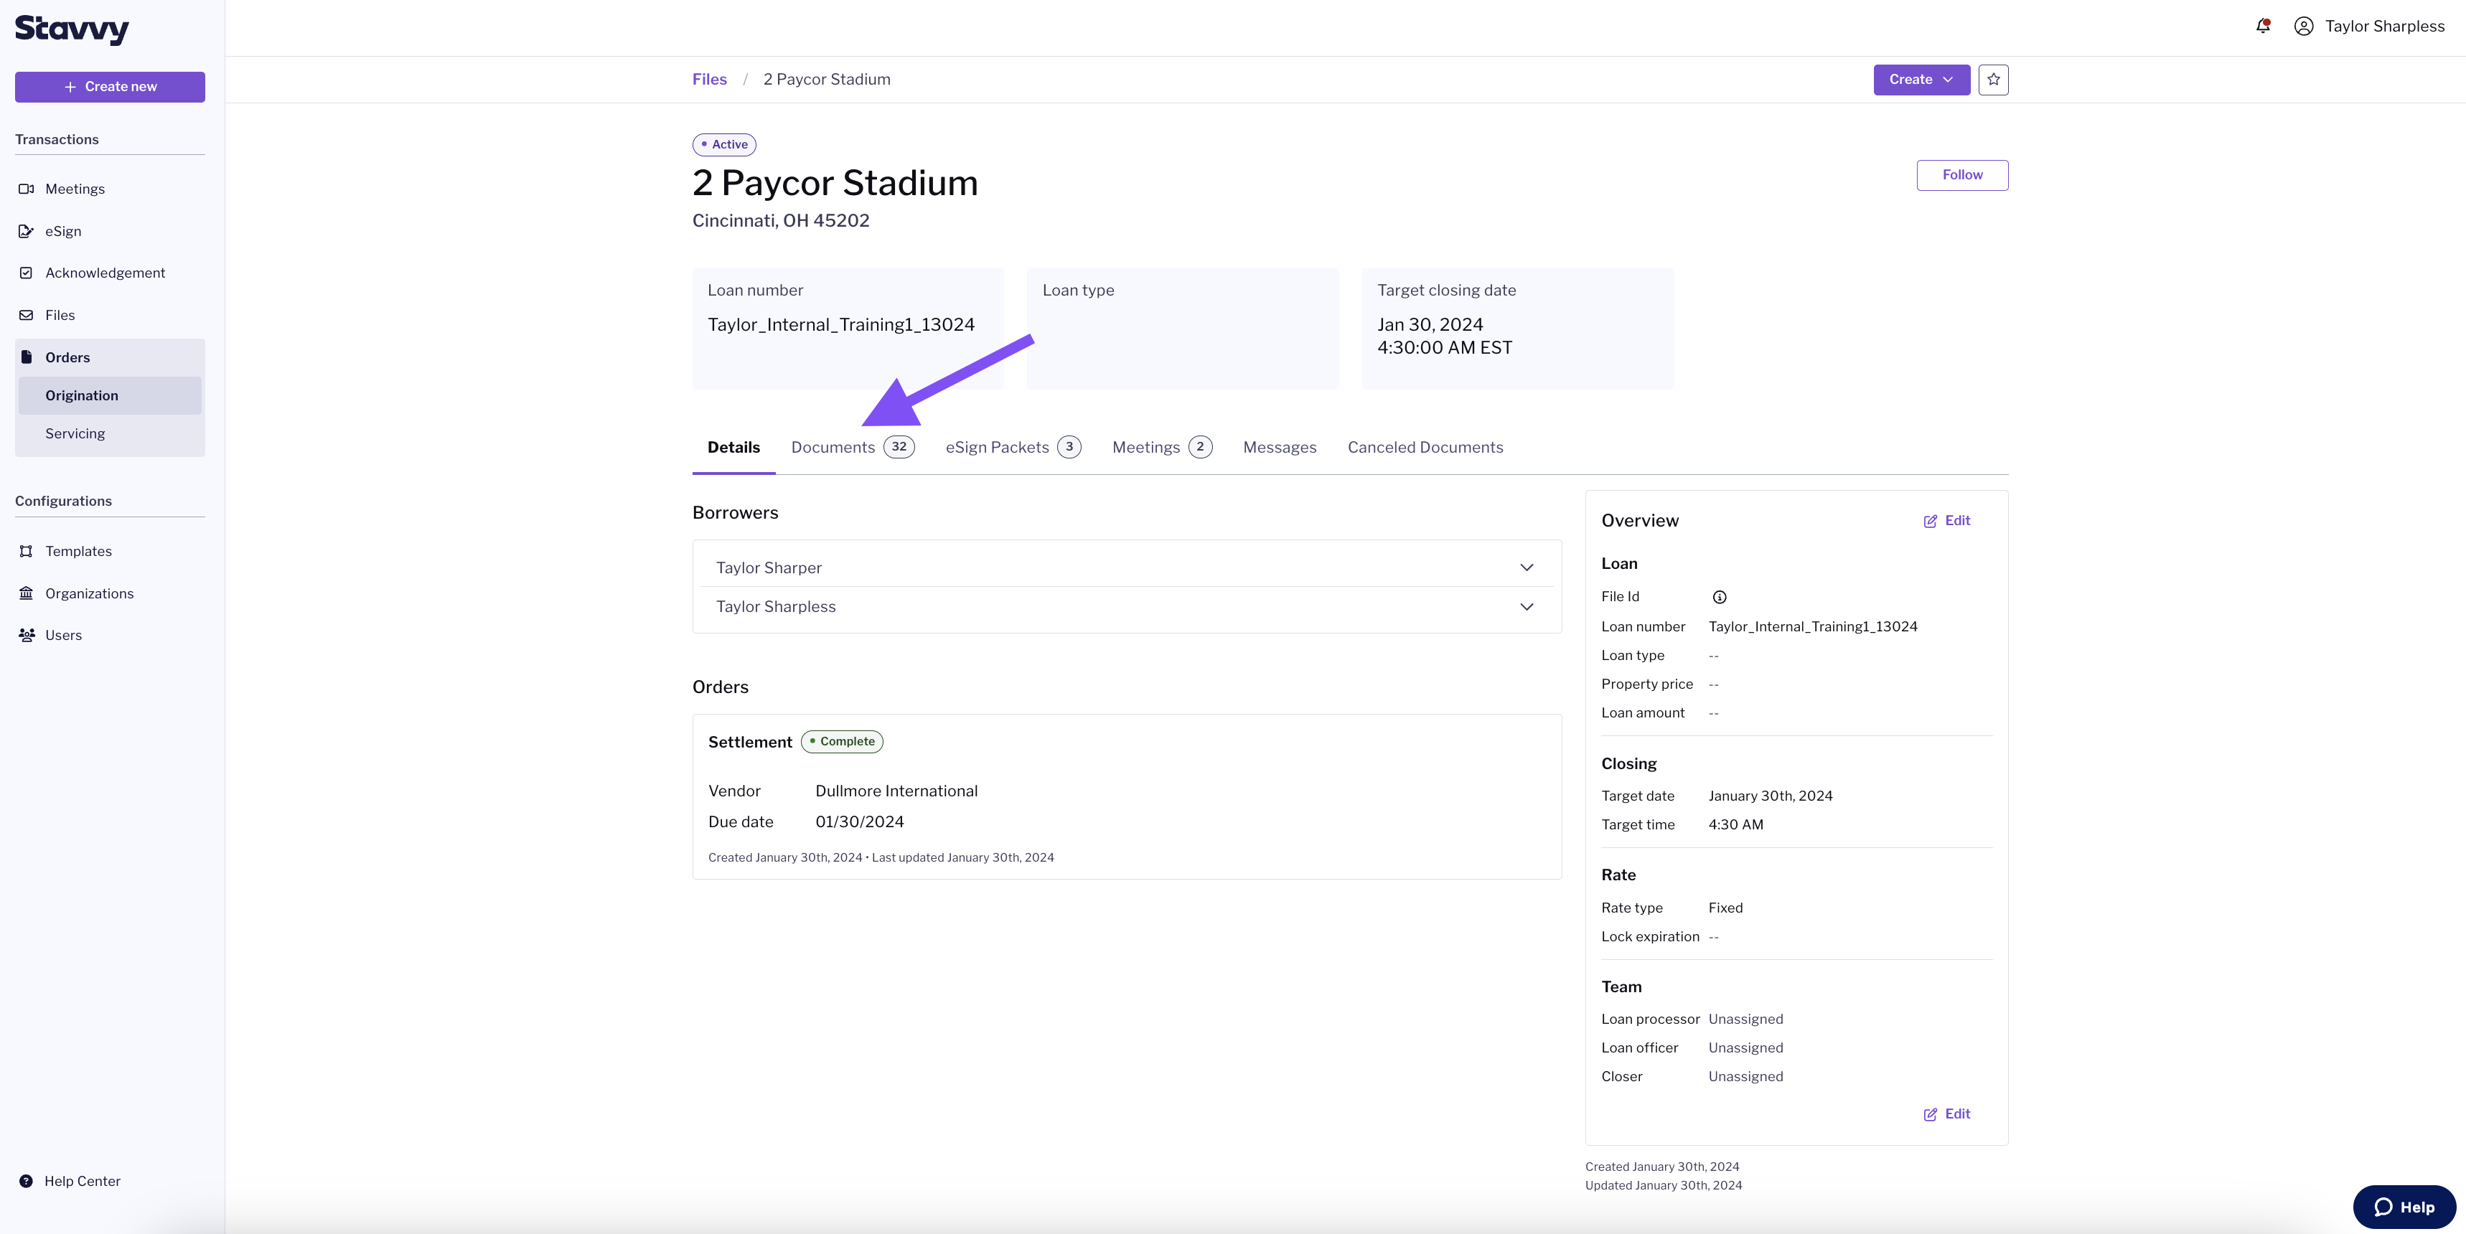Switch to the Documents tab

[834, 447]
